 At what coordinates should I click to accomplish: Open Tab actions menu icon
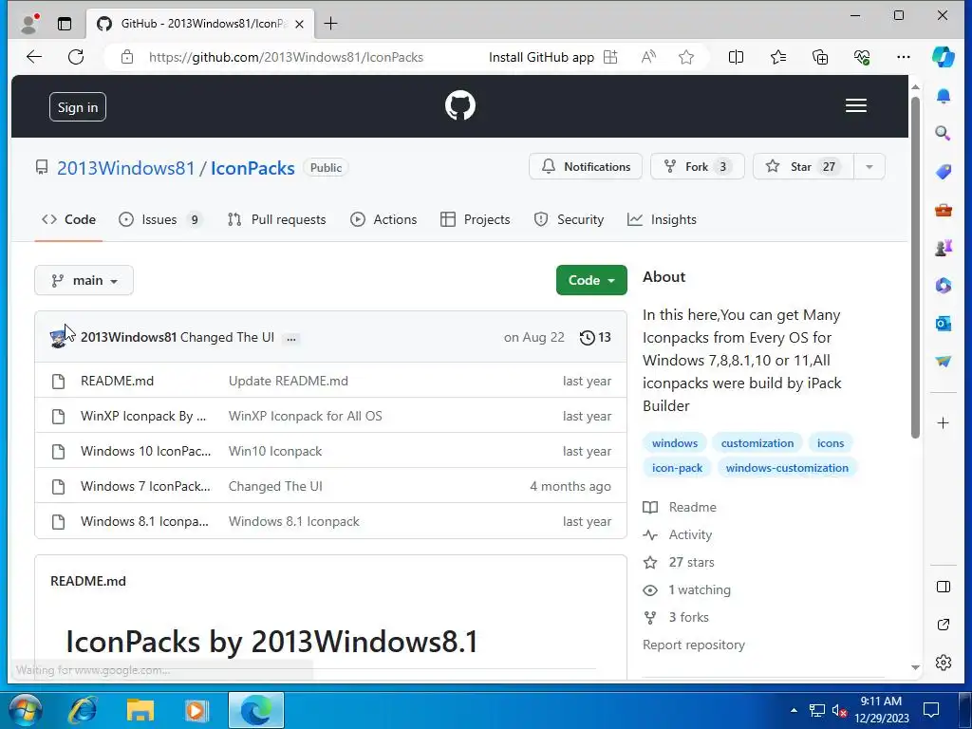click(x=65, y=24)
